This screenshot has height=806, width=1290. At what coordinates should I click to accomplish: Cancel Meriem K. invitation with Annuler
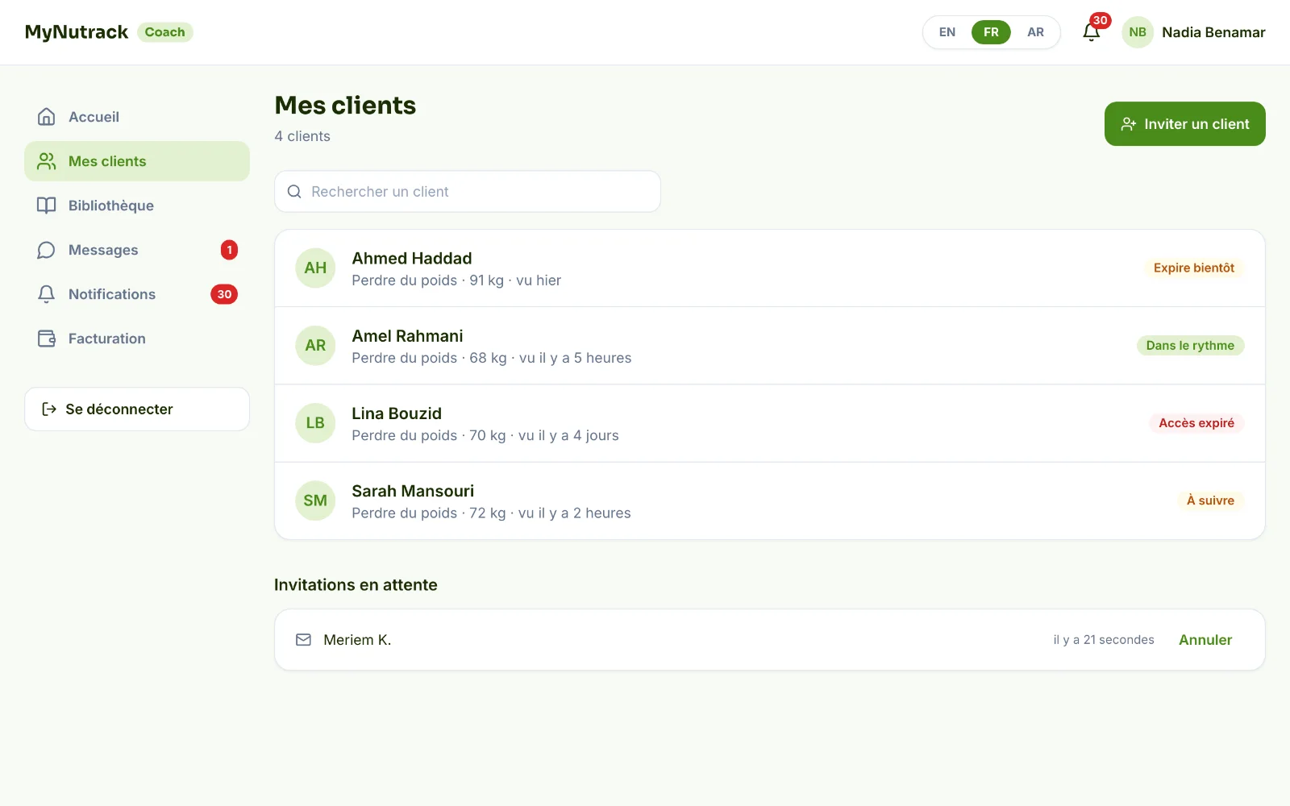point(1205,640)
